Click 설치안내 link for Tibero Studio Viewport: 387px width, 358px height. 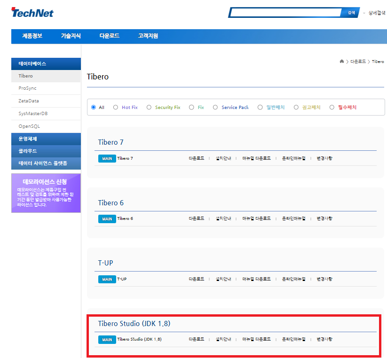pos(223,339)
